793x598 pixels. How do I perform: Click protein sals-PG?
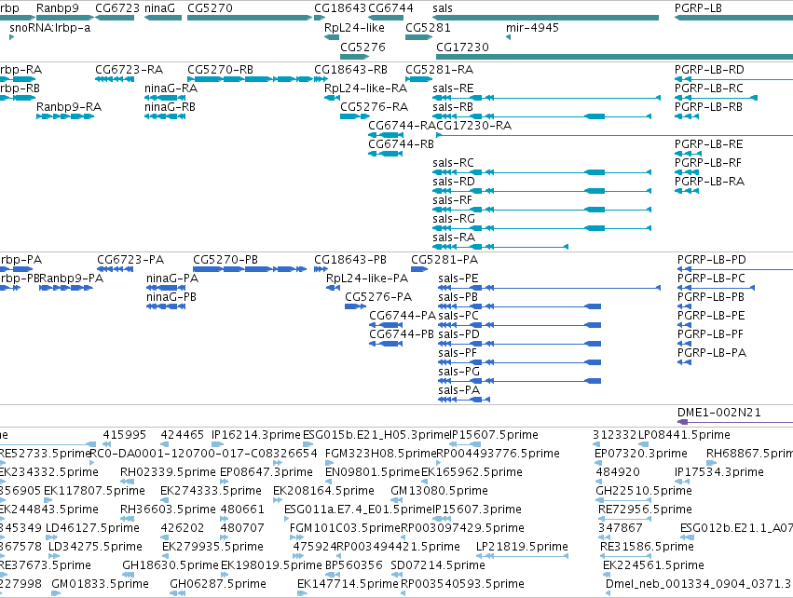pyautogui.click(x=519, y=382)
